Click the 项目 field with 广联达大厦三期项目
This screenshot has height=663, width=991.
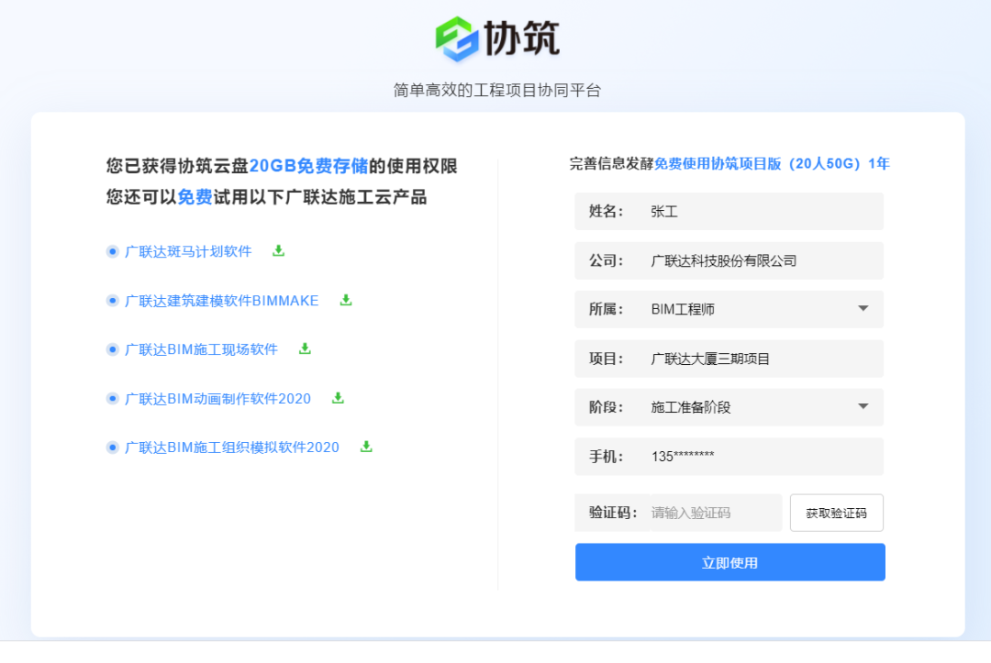point(729,359)
